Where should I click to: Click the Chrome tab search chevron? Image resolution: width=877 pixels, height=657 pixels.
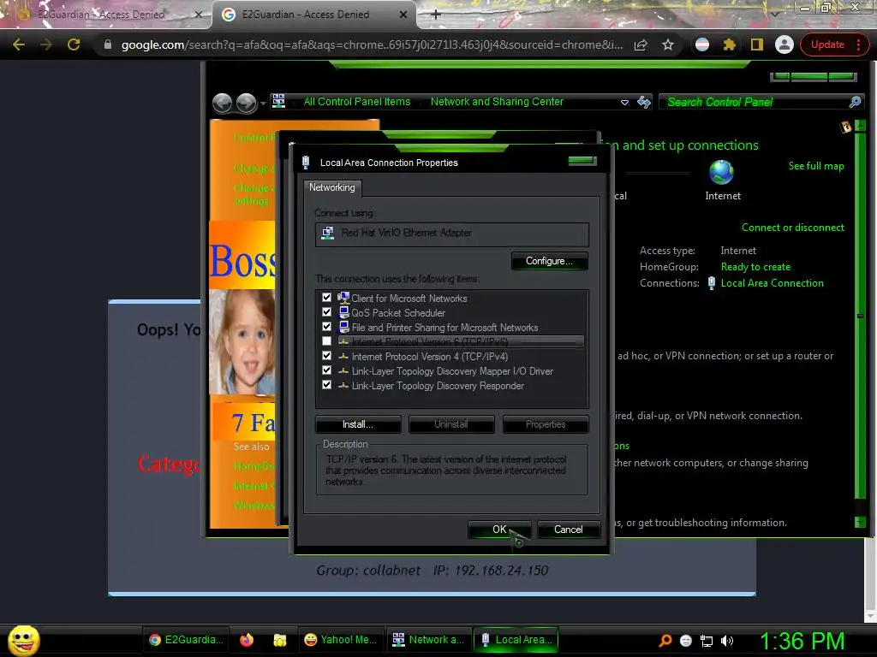[x=774, y=14]
